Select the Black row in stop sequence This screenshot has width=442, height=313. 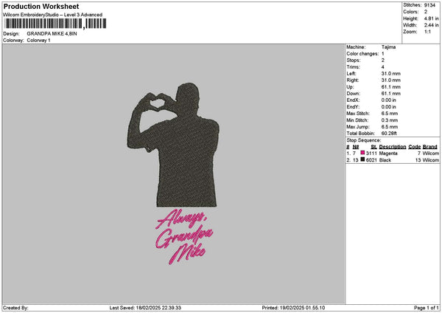pyautogui.click(x=393, y=160)
